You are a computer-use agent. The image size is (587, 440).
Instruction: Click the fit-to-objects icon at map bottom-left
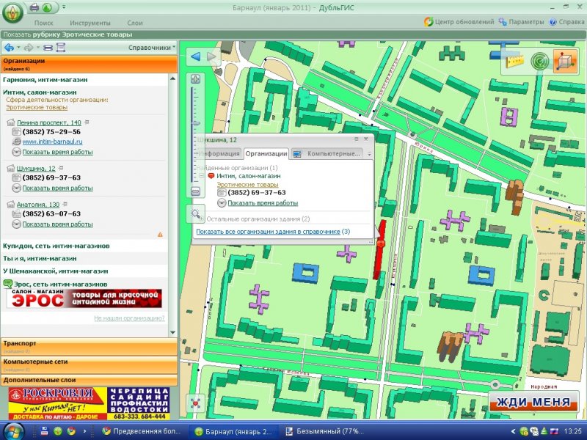coord(195,404)
